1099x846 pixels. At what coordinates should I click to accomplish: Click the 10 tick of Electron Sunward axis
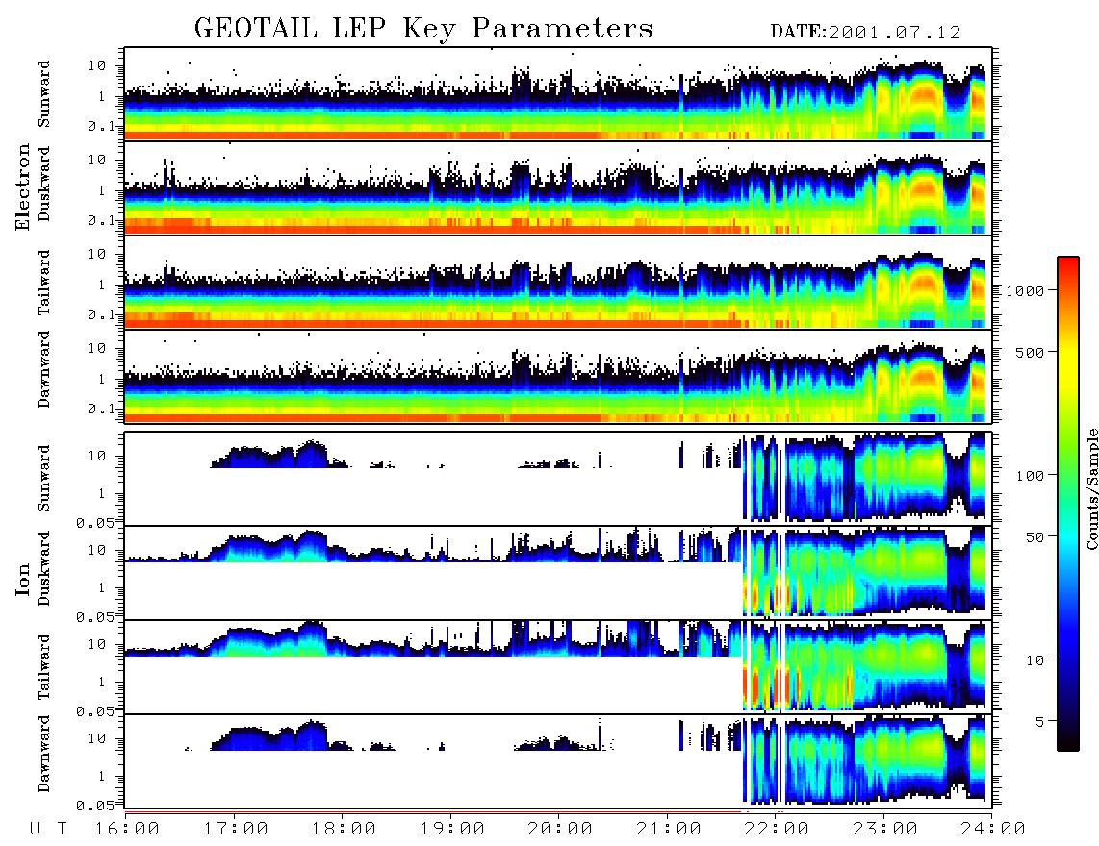tap(97, 65)
